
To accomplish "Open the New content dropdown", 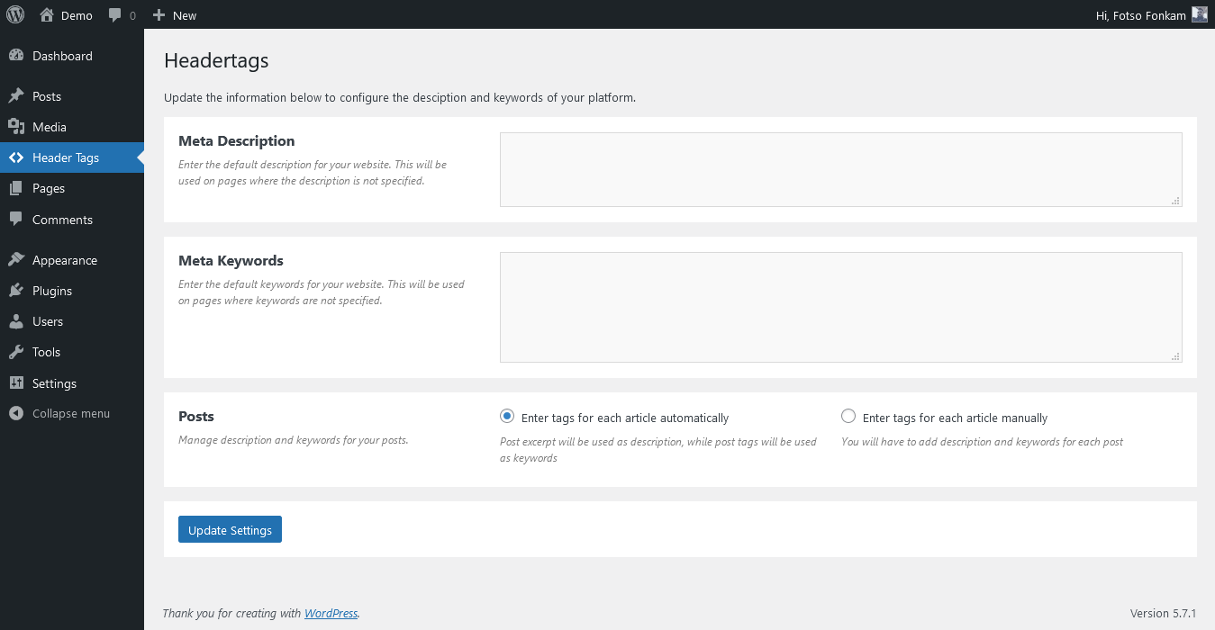I will [175, 15].
